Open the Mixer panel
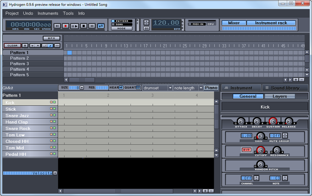312x196 pixels. tap(234, 23)
